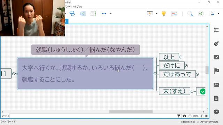This screenshot has height=125, width=223.
Task: Open the image gallery sidebar icon
Action: tap(216, 57)
